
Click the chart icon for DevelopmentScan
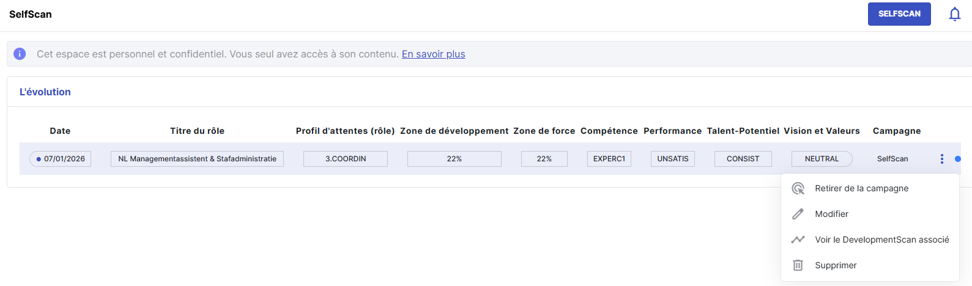[798, 240]
